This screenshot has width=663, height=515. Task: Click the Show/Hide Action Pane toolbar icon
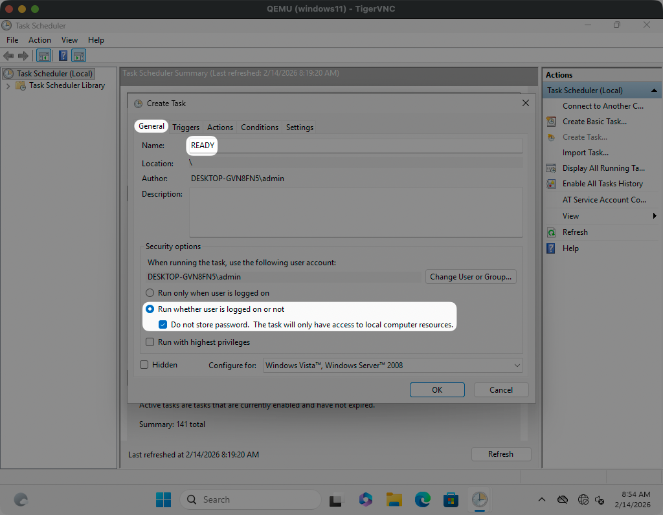(x=79, y=56)
